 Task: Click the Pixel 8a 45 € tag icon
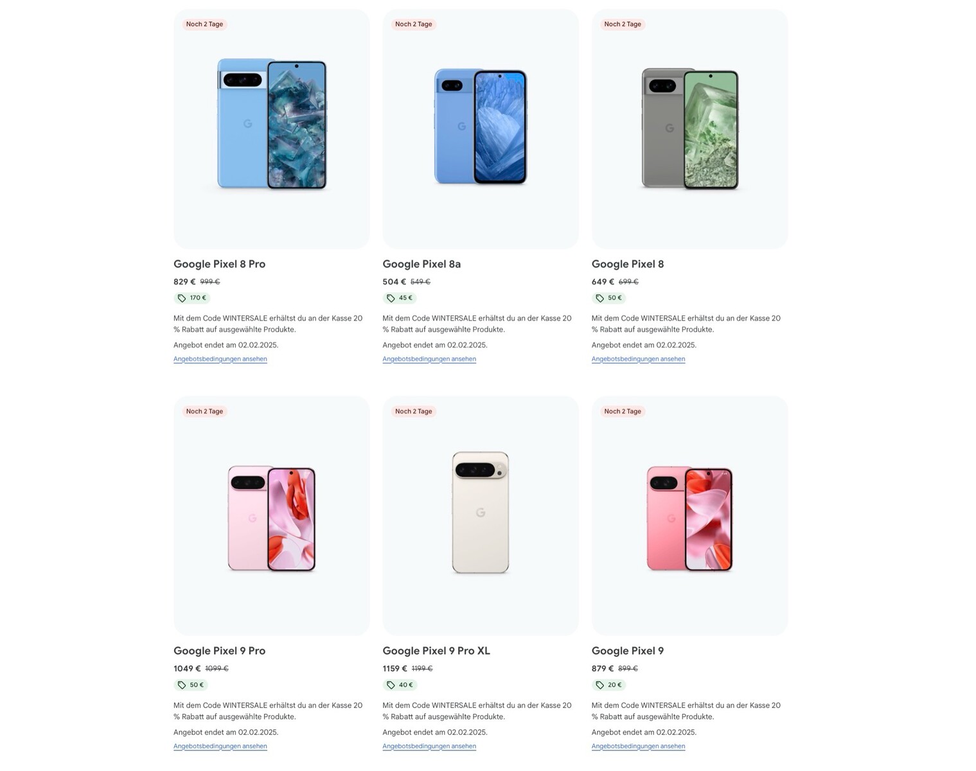point(391,298)
